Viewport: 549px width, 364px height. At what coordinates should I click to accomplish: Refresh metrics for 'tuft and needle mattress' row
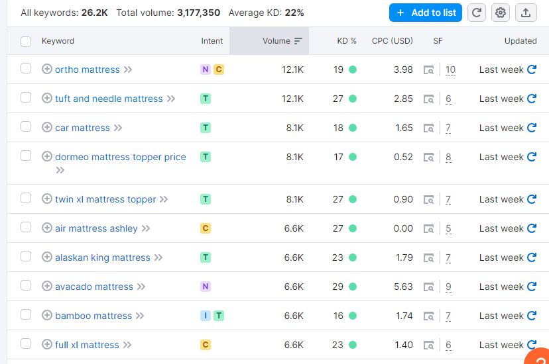coord(532,99)
